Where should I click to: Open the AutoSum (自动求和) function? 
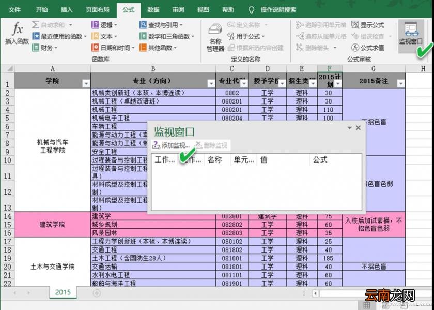point(52,25)
